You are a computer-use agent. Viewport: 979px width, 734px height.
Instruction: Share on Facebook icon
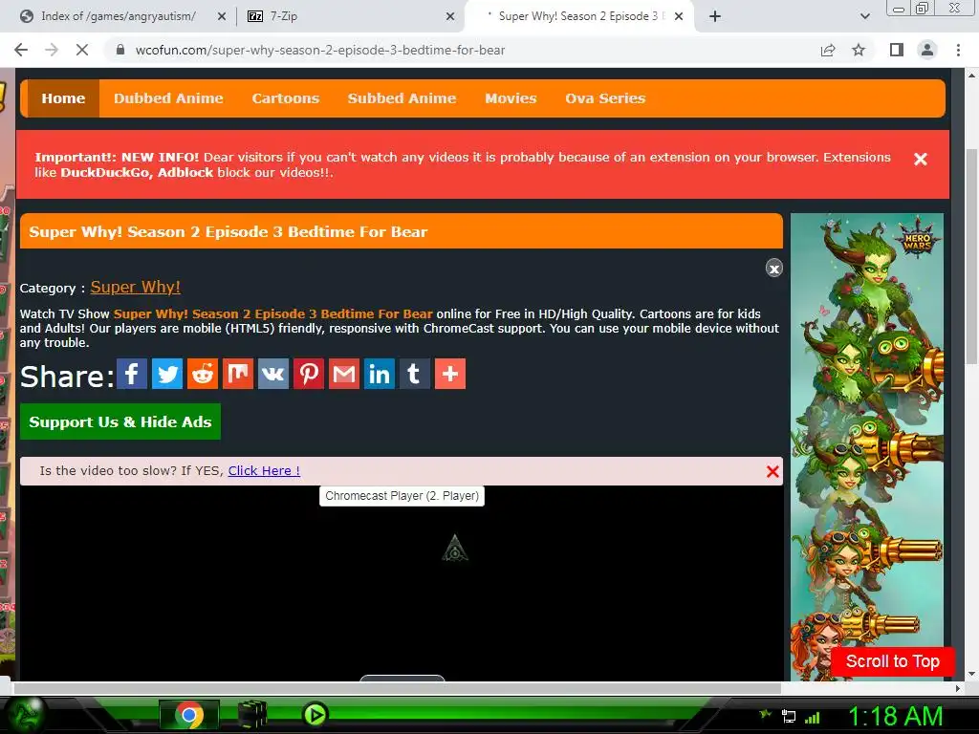tap(132, 374)
